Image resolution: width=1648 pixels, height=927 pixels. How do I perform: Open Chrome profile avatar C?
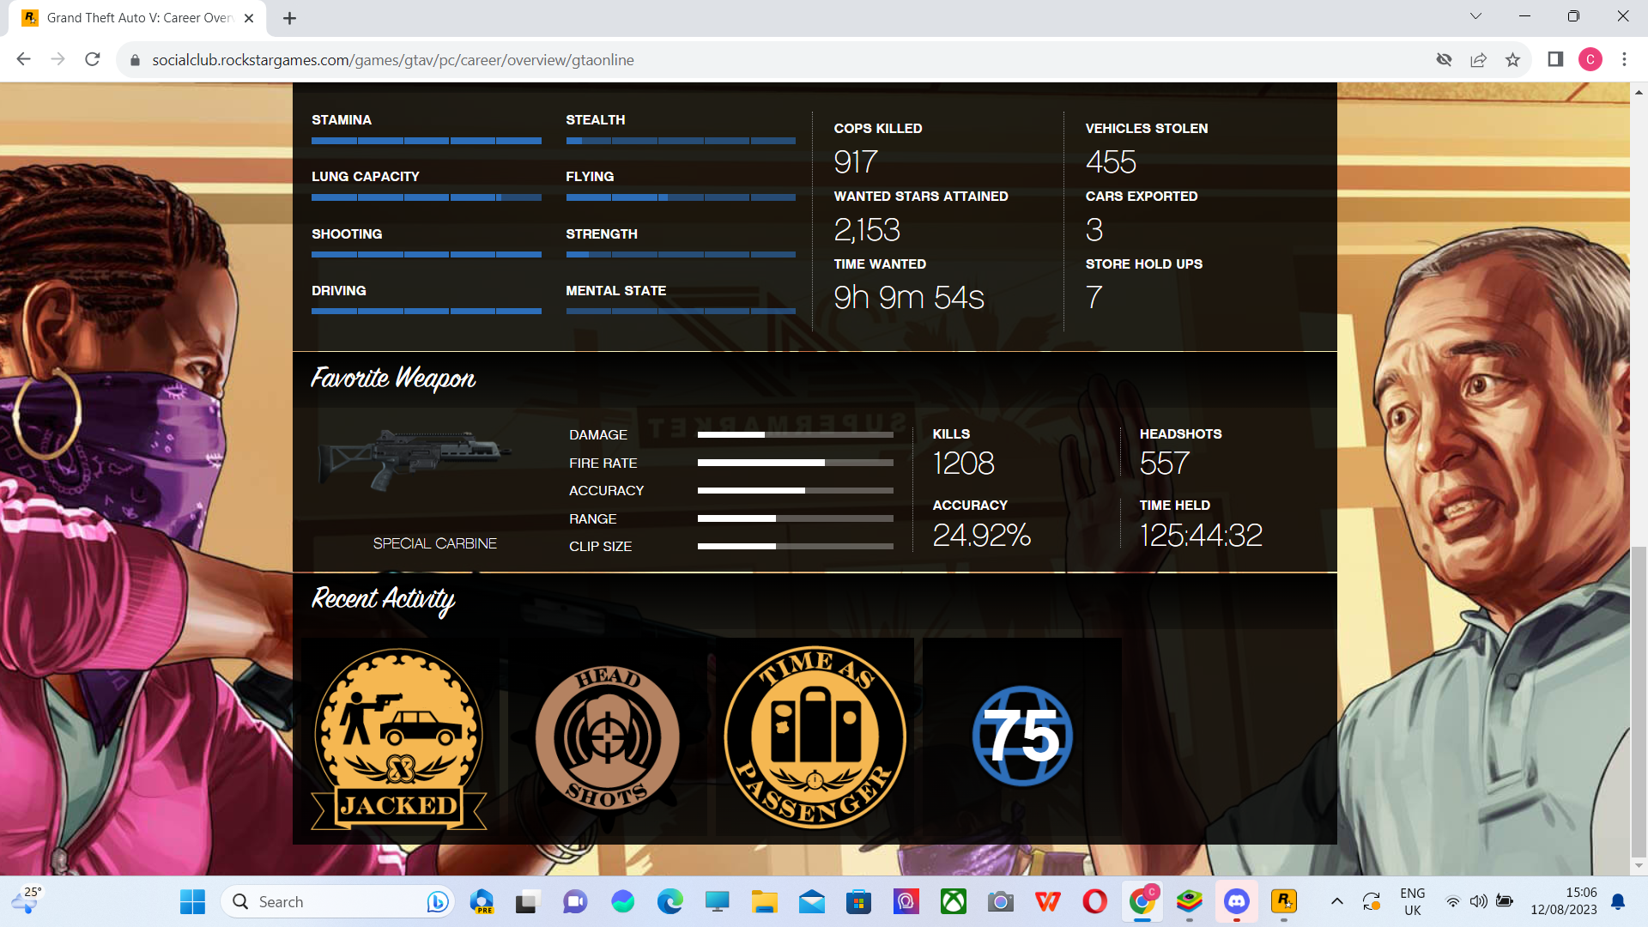click(x=1590, y=60)
